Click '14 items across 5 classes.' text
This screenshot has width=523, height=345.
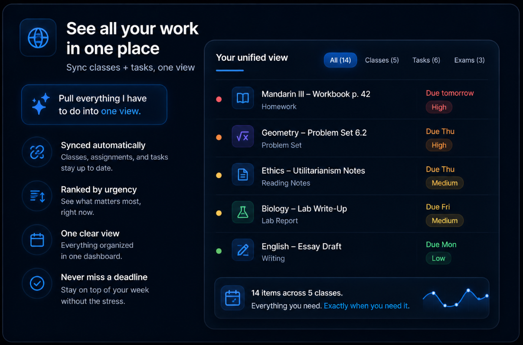tap(297, 293)
